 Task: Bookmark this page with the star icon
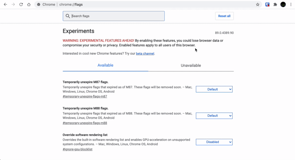point(258,4)
